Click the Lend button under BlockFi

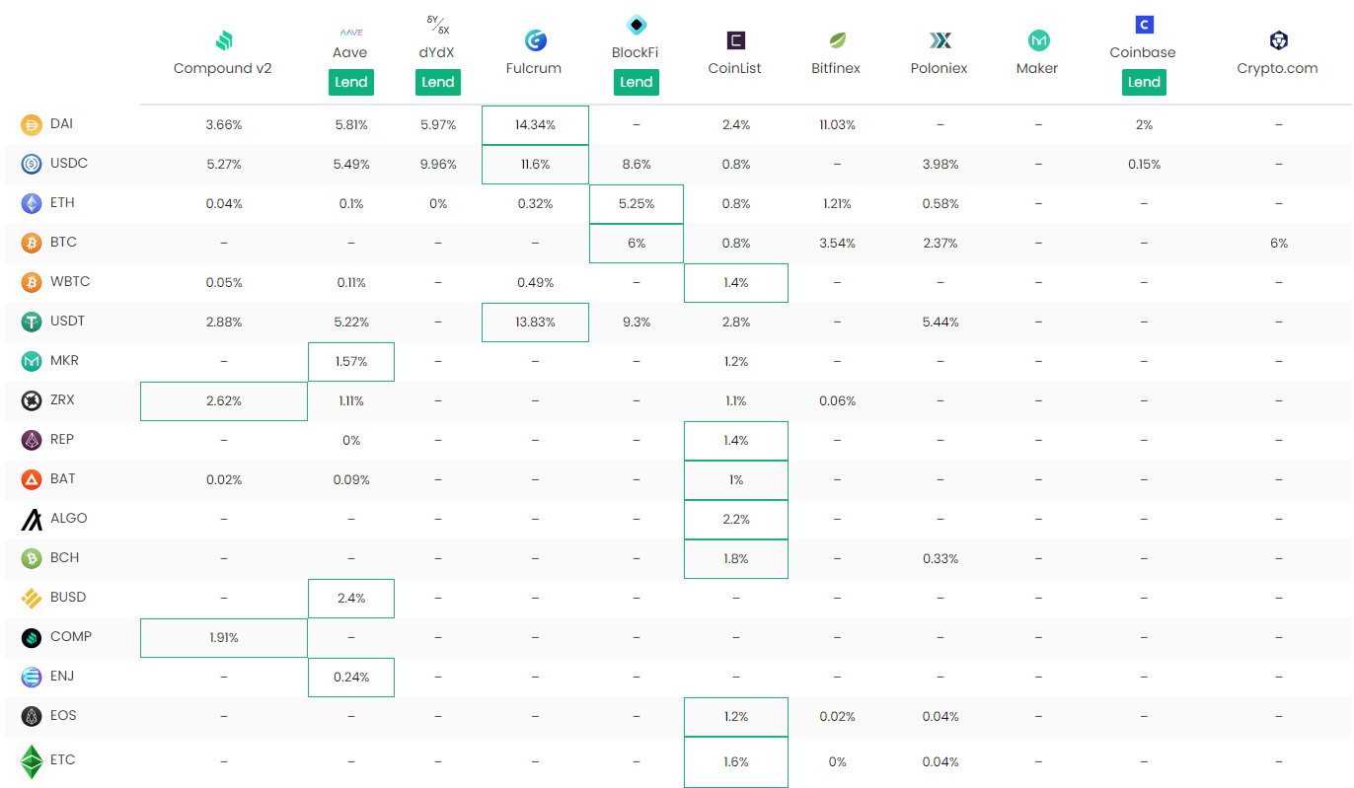coord(637,82)
